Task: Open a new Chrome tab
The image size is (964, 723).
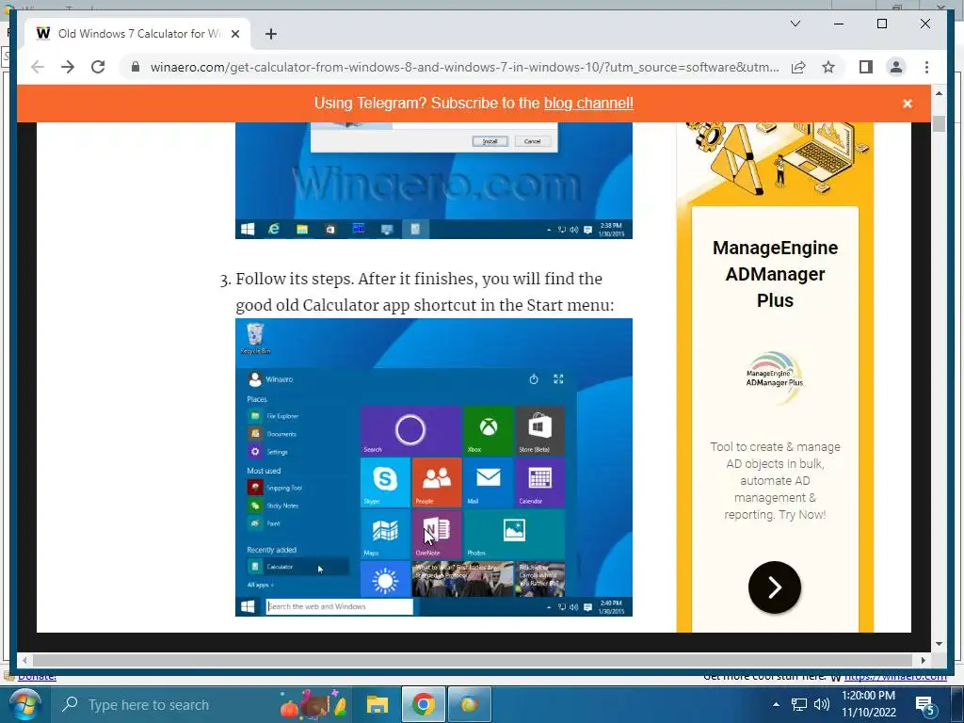Action: pos(270,34)
